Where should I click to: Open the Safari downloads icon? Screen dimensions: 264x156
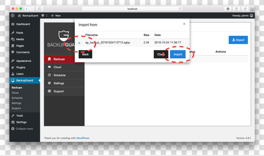[228, 9]
